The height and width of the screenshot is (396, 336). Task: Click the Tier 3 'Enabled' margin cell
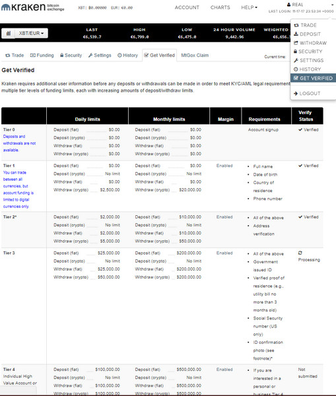coord(224,253)
